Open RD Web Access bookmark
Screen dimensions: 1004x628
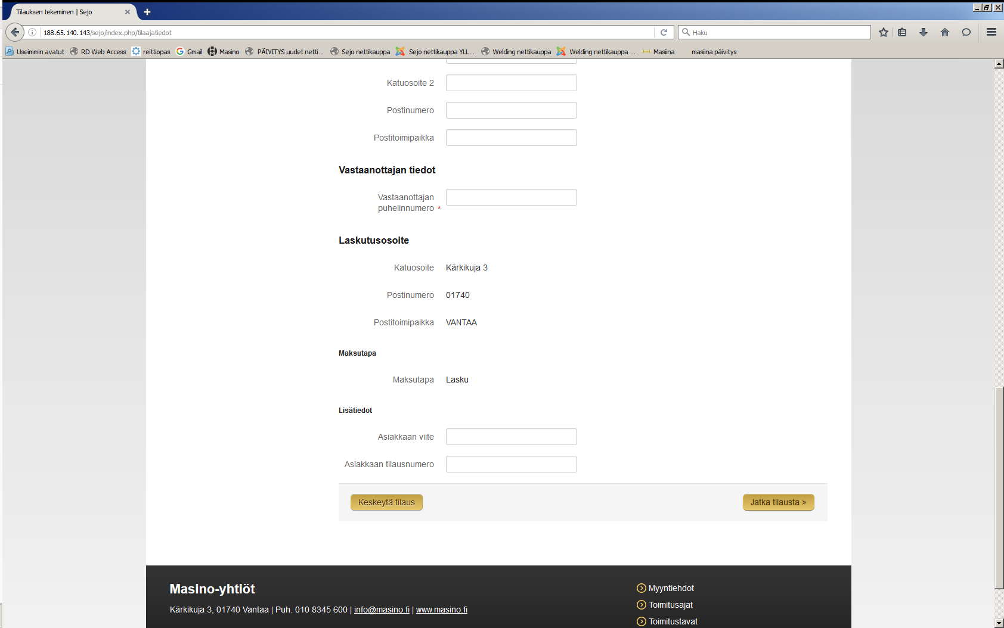pos(98,52)
